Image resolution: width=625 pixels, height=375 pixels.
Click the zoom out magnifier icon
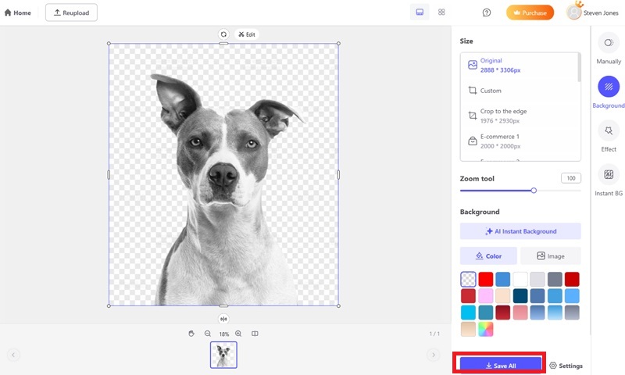(x=208, y=334)
